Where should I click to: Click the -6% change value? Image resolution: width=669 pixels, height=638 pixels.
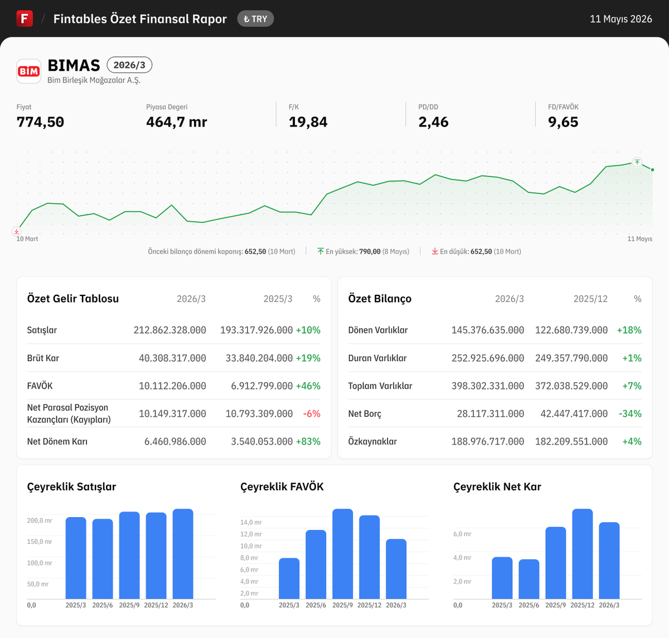(312, 413)
